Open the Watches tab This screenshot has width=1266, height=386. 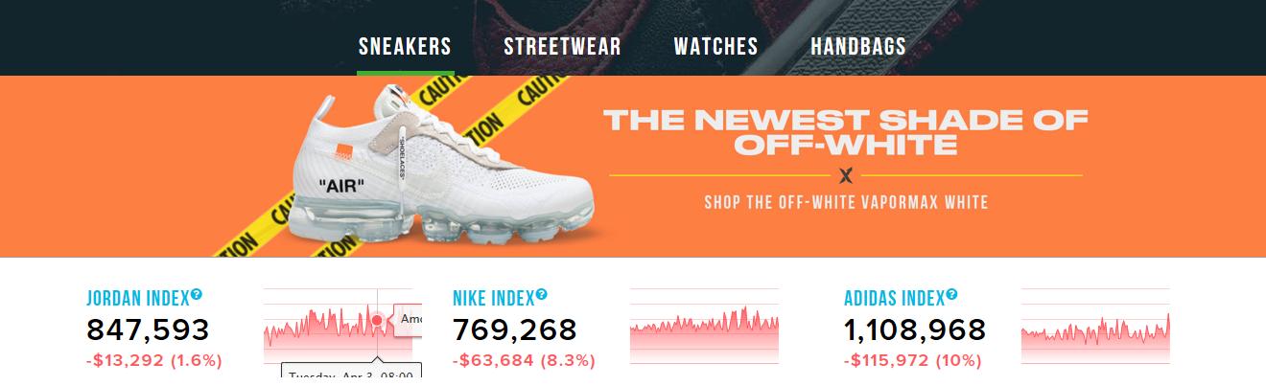pos(715,47)
